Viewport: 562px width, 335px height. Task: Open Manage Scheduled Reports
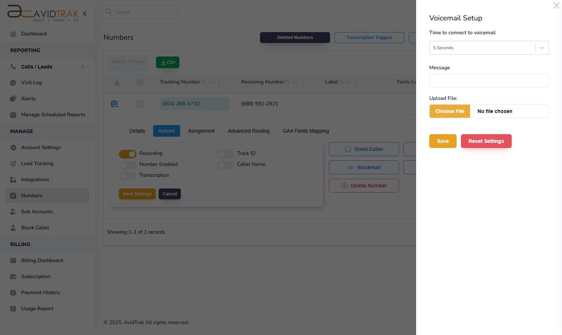click(53, 114)
